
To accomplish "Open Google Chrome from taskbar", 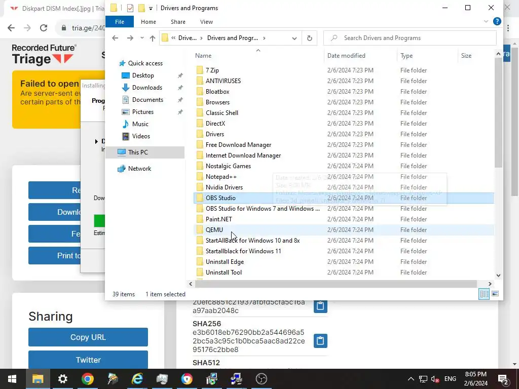I will pos(87,379).
